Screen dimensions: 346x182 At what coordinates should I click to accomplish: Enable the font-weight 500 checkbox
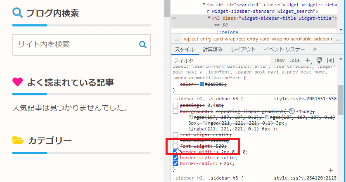[175, 146]
